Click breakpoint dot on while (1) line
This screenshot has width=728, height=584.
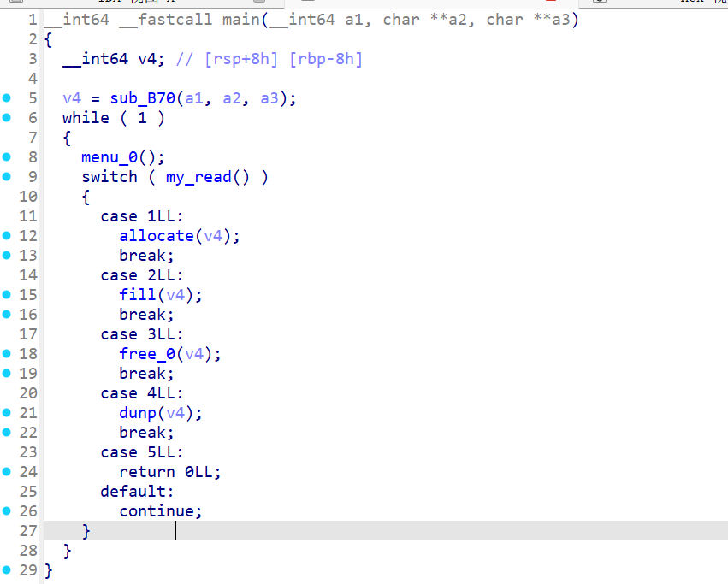click(x=7, y=118)
